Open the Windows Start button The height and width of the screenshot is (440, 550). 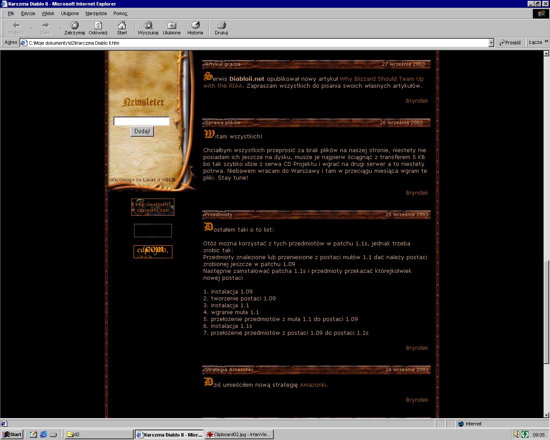[12, 434]
